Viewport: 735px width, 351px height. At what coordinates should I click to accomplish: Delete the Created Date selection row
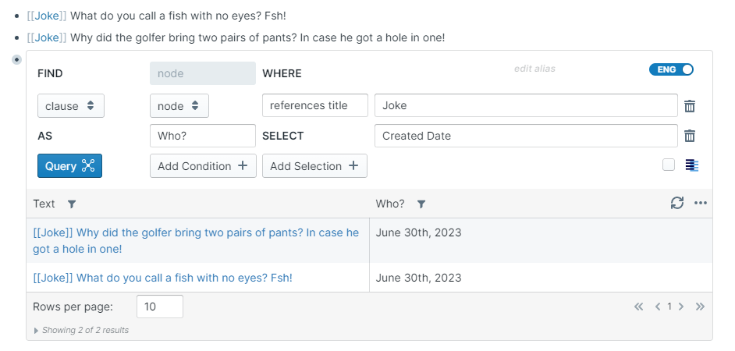[690, 136]
